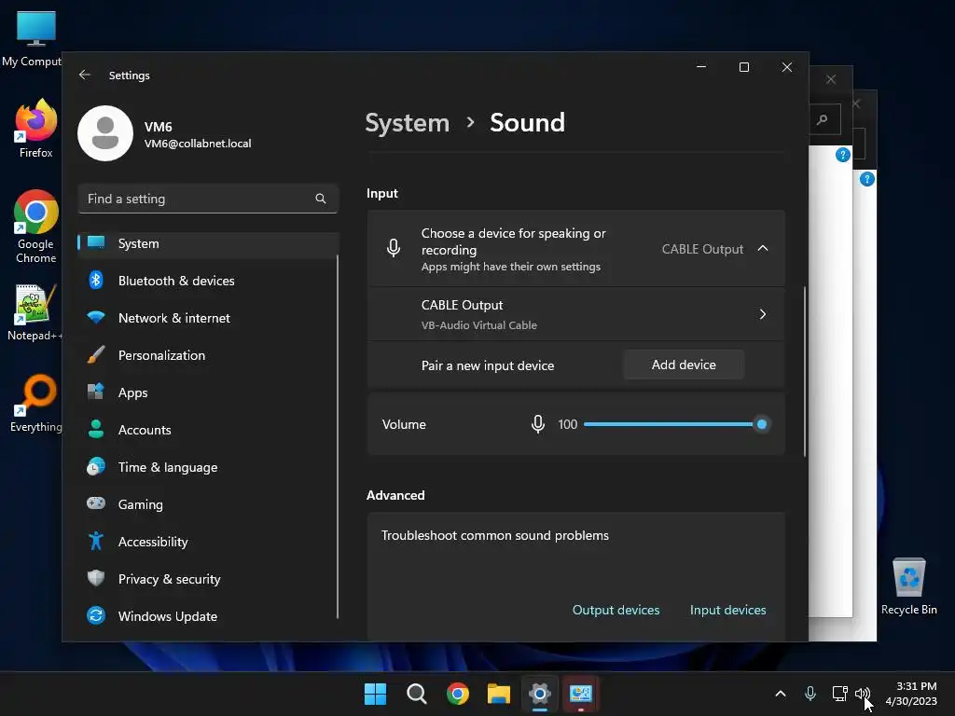Image resolution: width=955 pixels, height=716 pixels.
Task: Click the 'Input' section heading
Action: [381, 193]
